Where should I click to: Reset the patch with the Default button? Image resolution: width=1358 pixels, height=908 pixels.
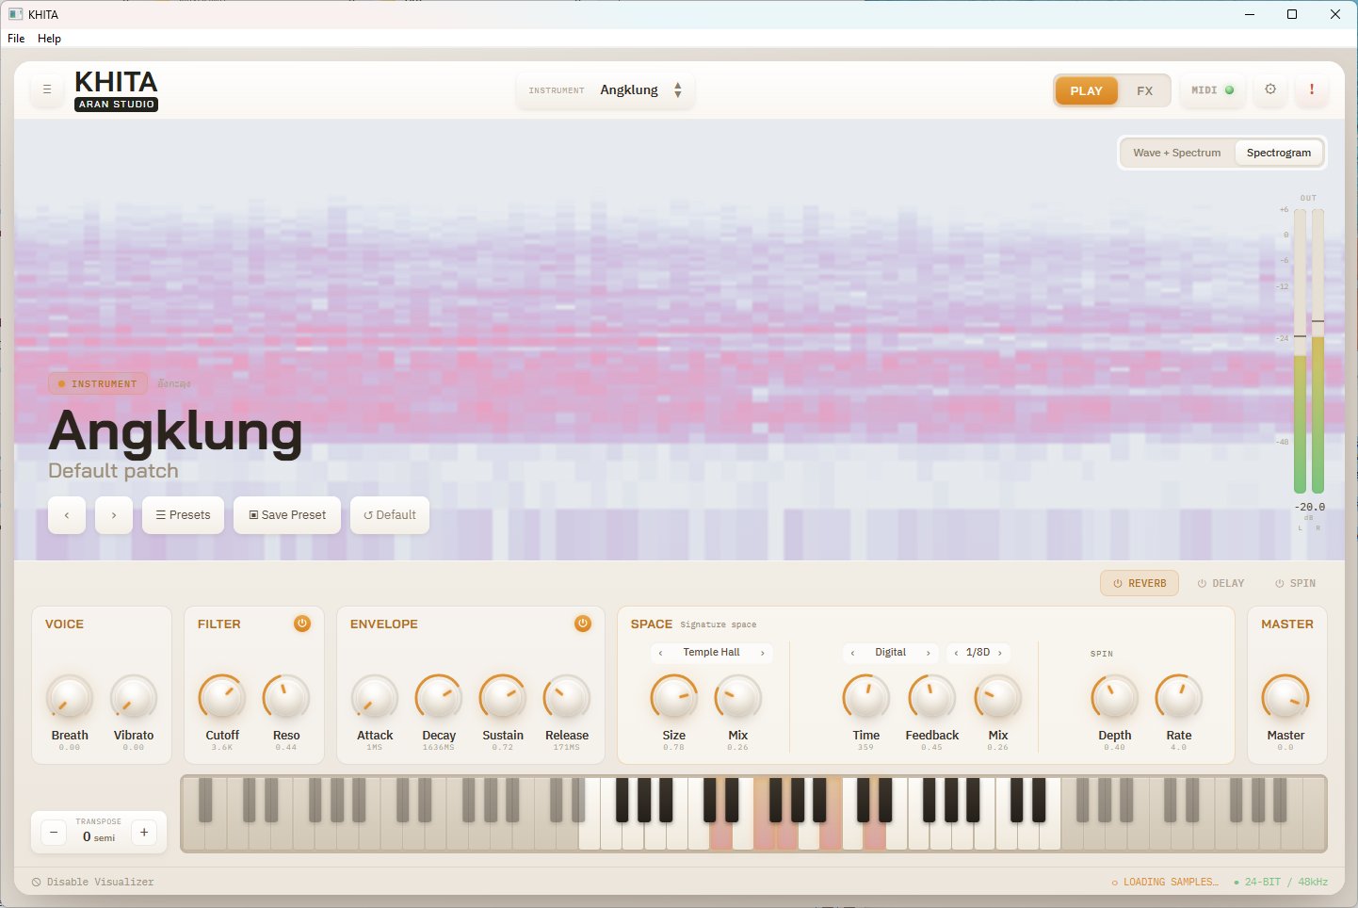tap(390, 515)
